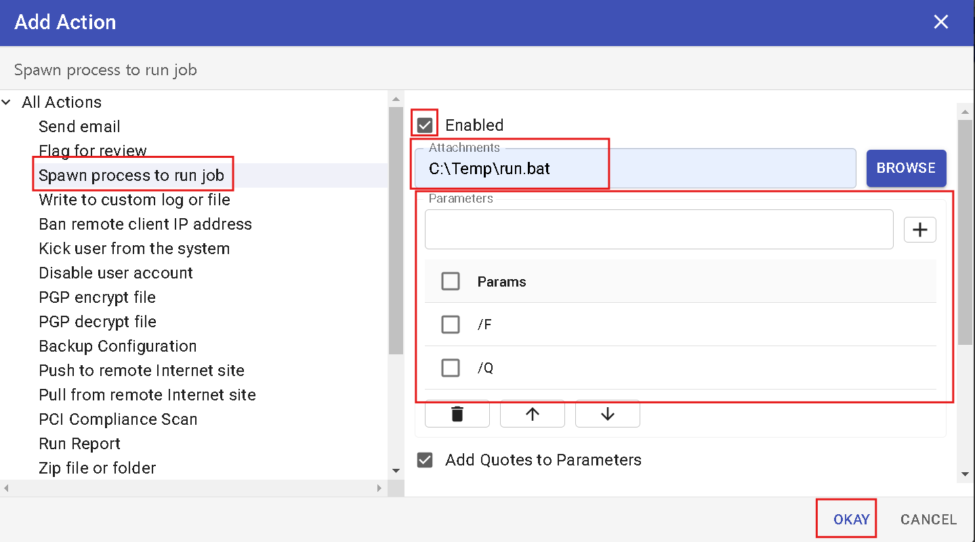
Task: Move parameter up with arrow icon
Action: [x=533, y=414]
